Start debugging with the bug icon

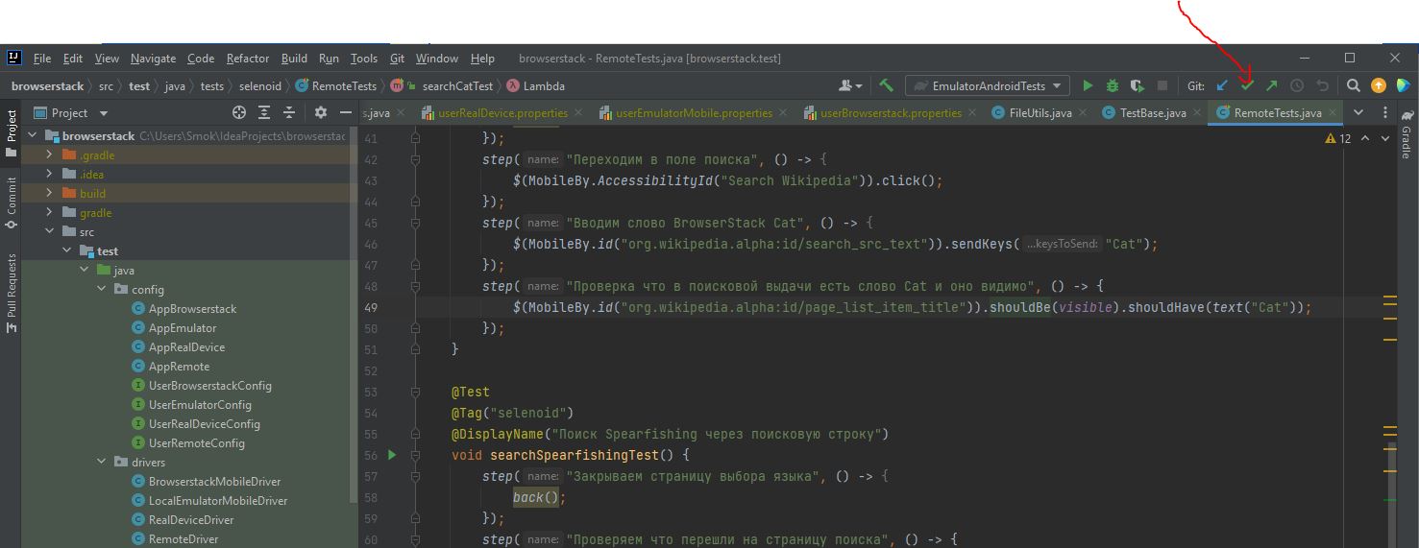1113,85
